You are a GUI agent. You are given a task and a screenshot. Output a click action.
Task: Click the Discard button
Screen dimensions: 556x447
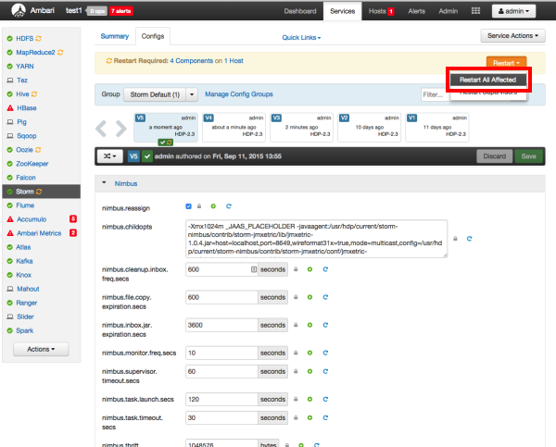click(494, 156)
